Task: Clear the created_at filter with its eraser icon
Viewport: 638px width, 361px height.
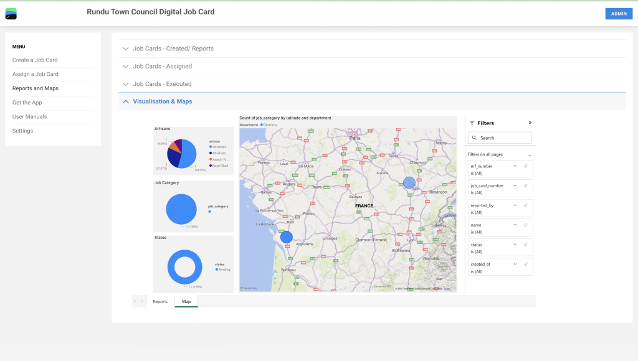Action: pos(526,264)
